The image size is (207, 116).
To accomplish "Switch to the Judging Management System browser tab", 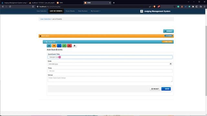I will point(14,3).
